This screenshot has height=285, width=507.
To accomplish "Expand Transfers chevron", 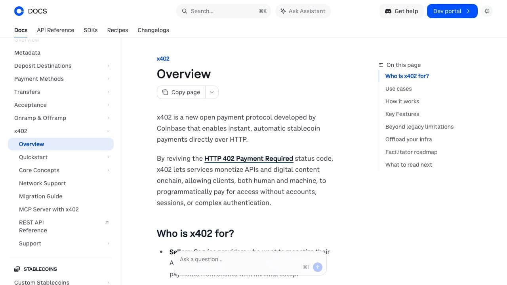I will coord(108,92).
